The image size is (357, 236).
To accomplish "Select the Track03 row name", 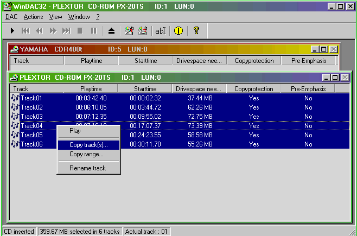I will 31,117.
